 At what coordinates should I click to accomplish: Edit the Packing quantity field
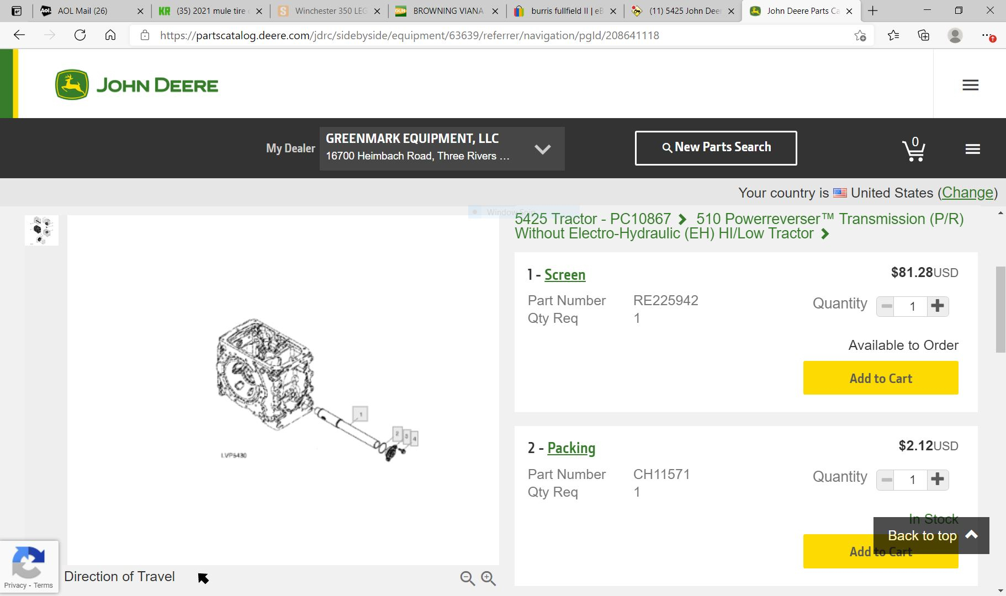pyautogui.click(x=912, y=480)
